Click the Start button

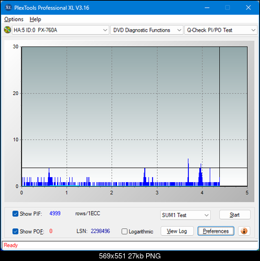[235, 214]
